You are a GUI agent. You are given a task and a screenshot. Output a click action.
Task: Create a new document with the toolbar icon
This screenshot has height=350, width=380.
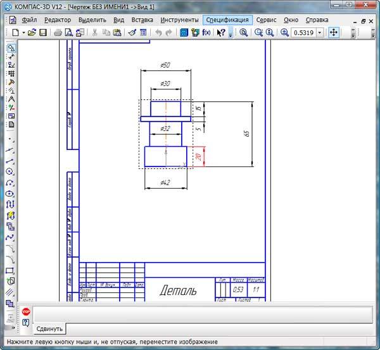(x=15, y=32)
